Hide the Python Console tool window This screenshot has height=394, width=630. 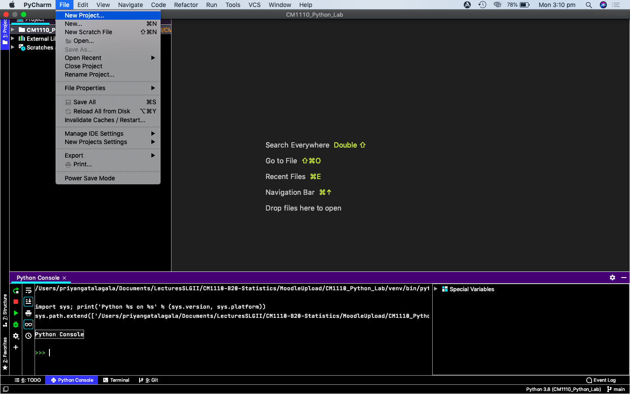[x=624, y=278]
